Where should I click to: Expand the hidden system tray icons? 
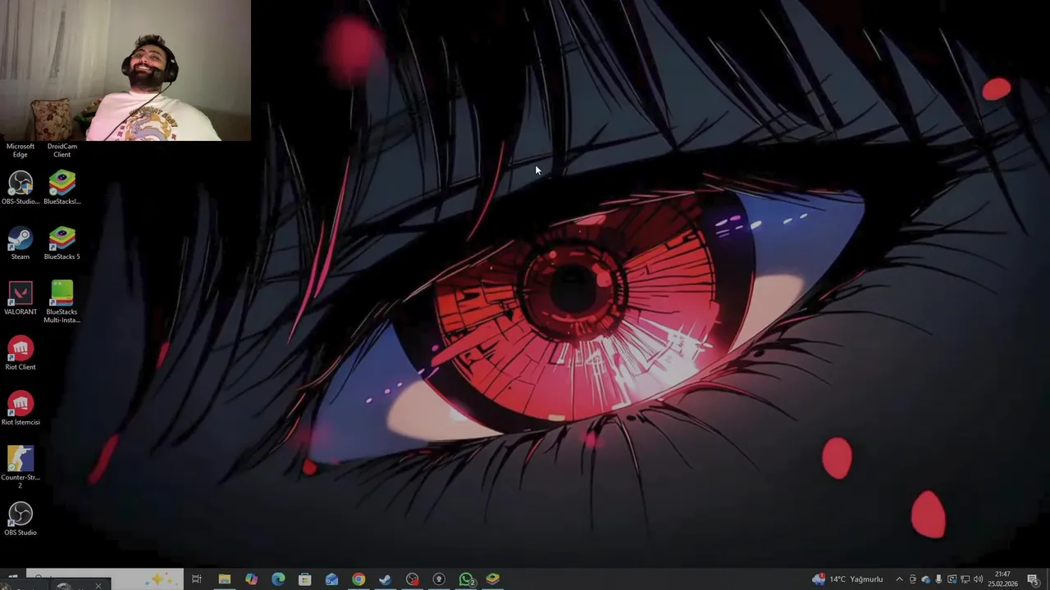[899, 579]
